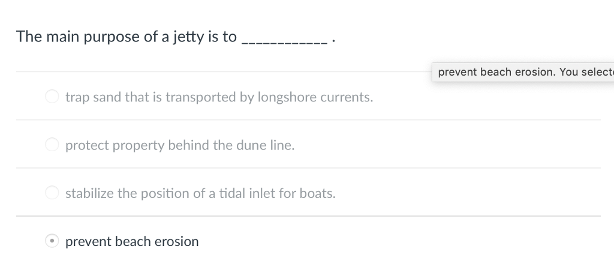The width and height of the screenshot is (614, 276).
Task: Click the selected "prevent beach erosion" radio button
Action: (52, 241)
